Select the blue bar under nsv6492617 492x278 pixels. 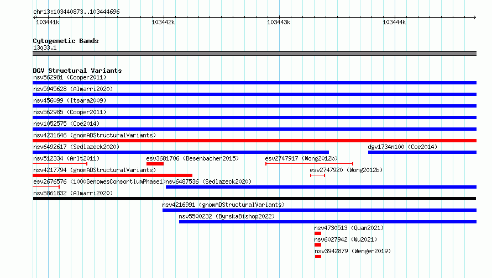point(181,152)
